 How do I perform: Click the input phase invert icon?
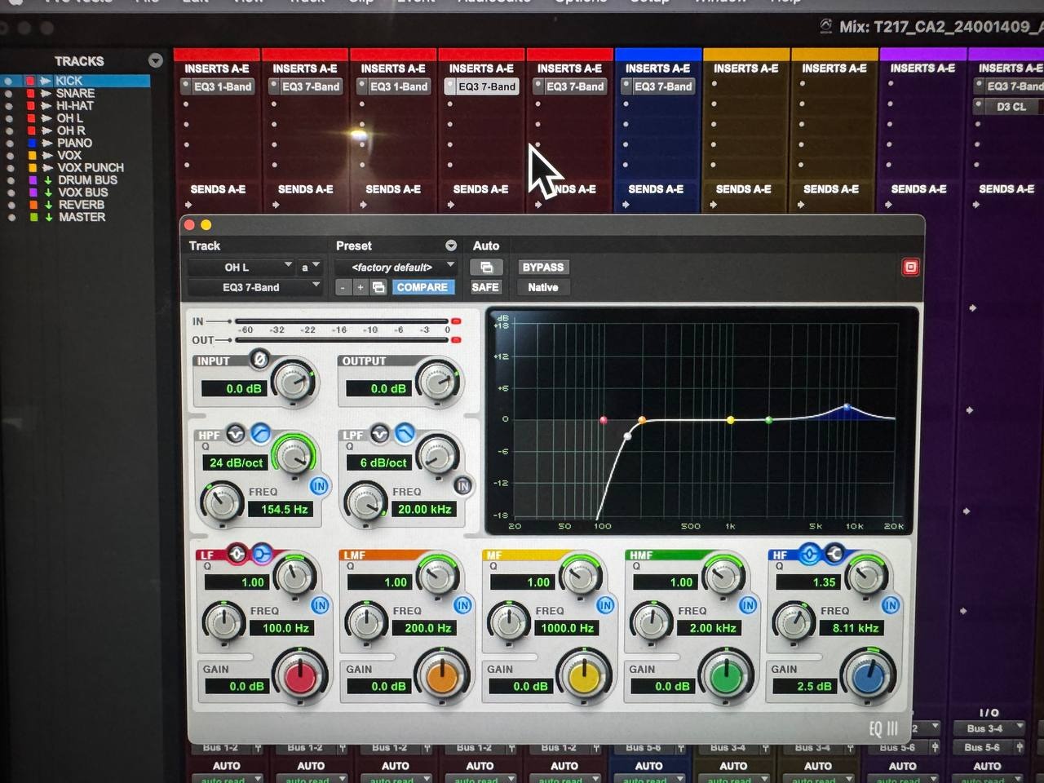[x=259, y=359]
